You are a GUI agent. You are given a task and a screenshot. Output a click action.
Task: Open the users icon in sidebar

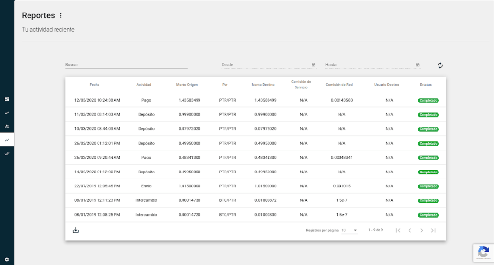[7, 126]
